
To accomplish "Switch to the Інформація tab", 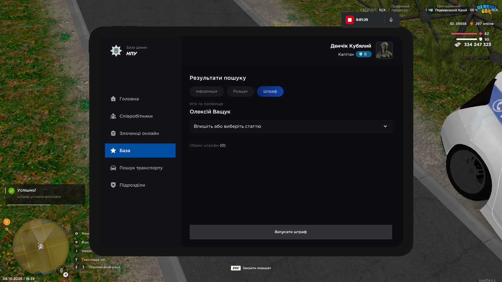I will tap(207, 91).
